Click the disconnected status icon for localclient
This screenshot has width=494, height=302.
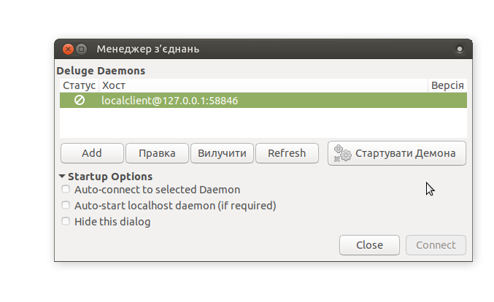point(80,101)
